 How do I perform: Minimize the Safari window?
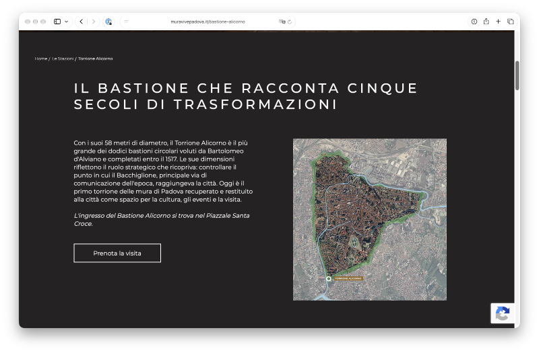pos(36,22)
